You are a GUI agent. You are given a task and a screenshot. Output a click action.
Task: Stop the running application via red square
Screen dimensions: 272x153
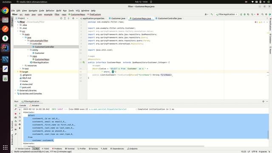(258, 14)
